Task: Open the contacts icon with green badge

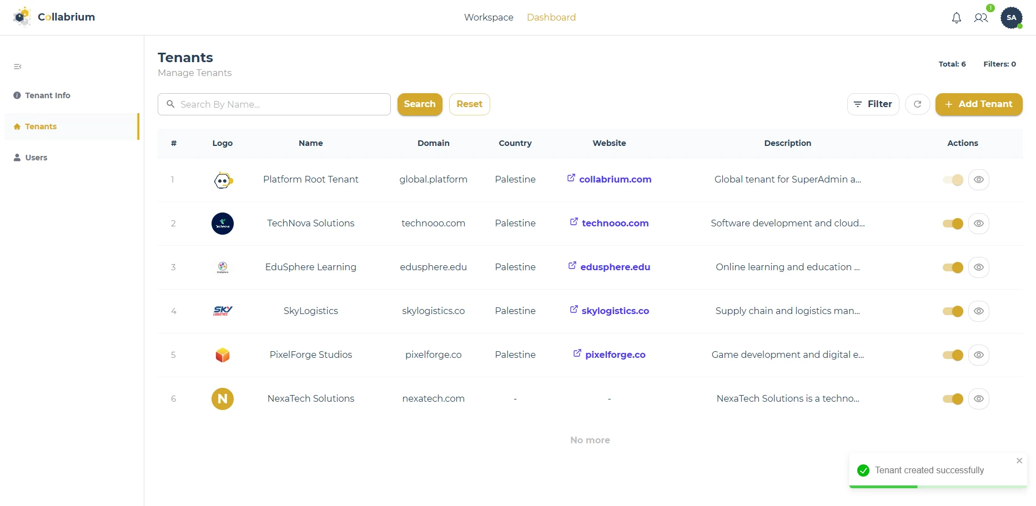Action: point(981,18)
